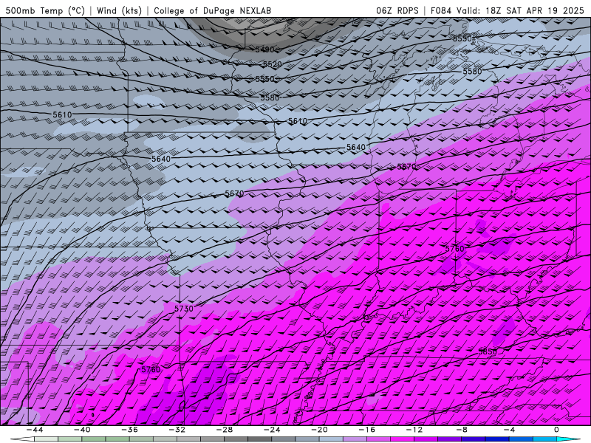Screen dimensions: 591x443
Task: Click 'F084 Valid: 18Z SAT APR 19 2025' text
Action: coord(508,10)
